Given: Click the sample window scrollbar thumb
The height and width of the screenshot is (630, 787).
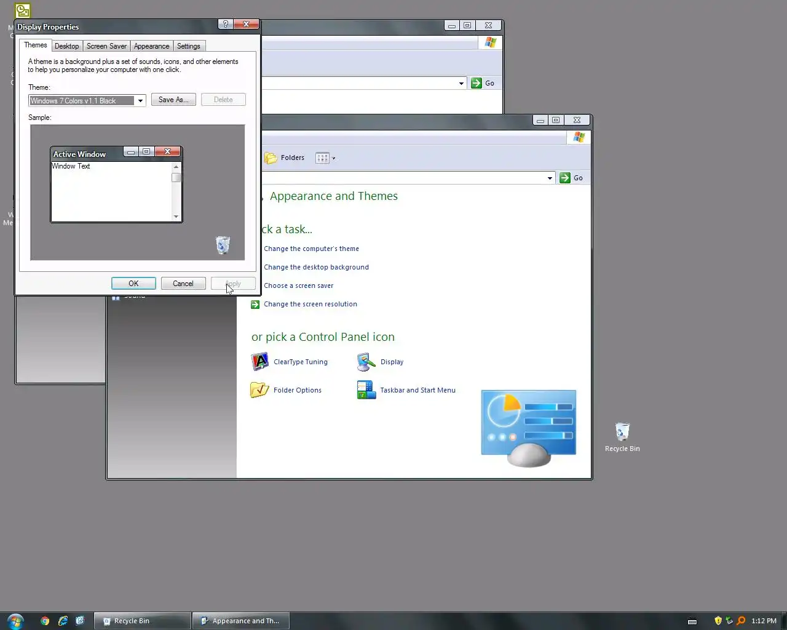Looking at the screenshot, I should tap(176, 177).
